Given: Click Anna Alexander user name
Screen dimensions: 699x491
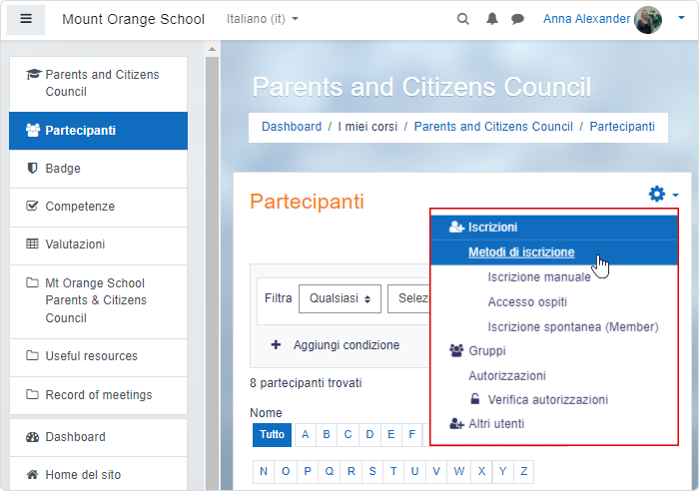Looking at the screenshot, I should pyautogui.click(x=586, y=19).
